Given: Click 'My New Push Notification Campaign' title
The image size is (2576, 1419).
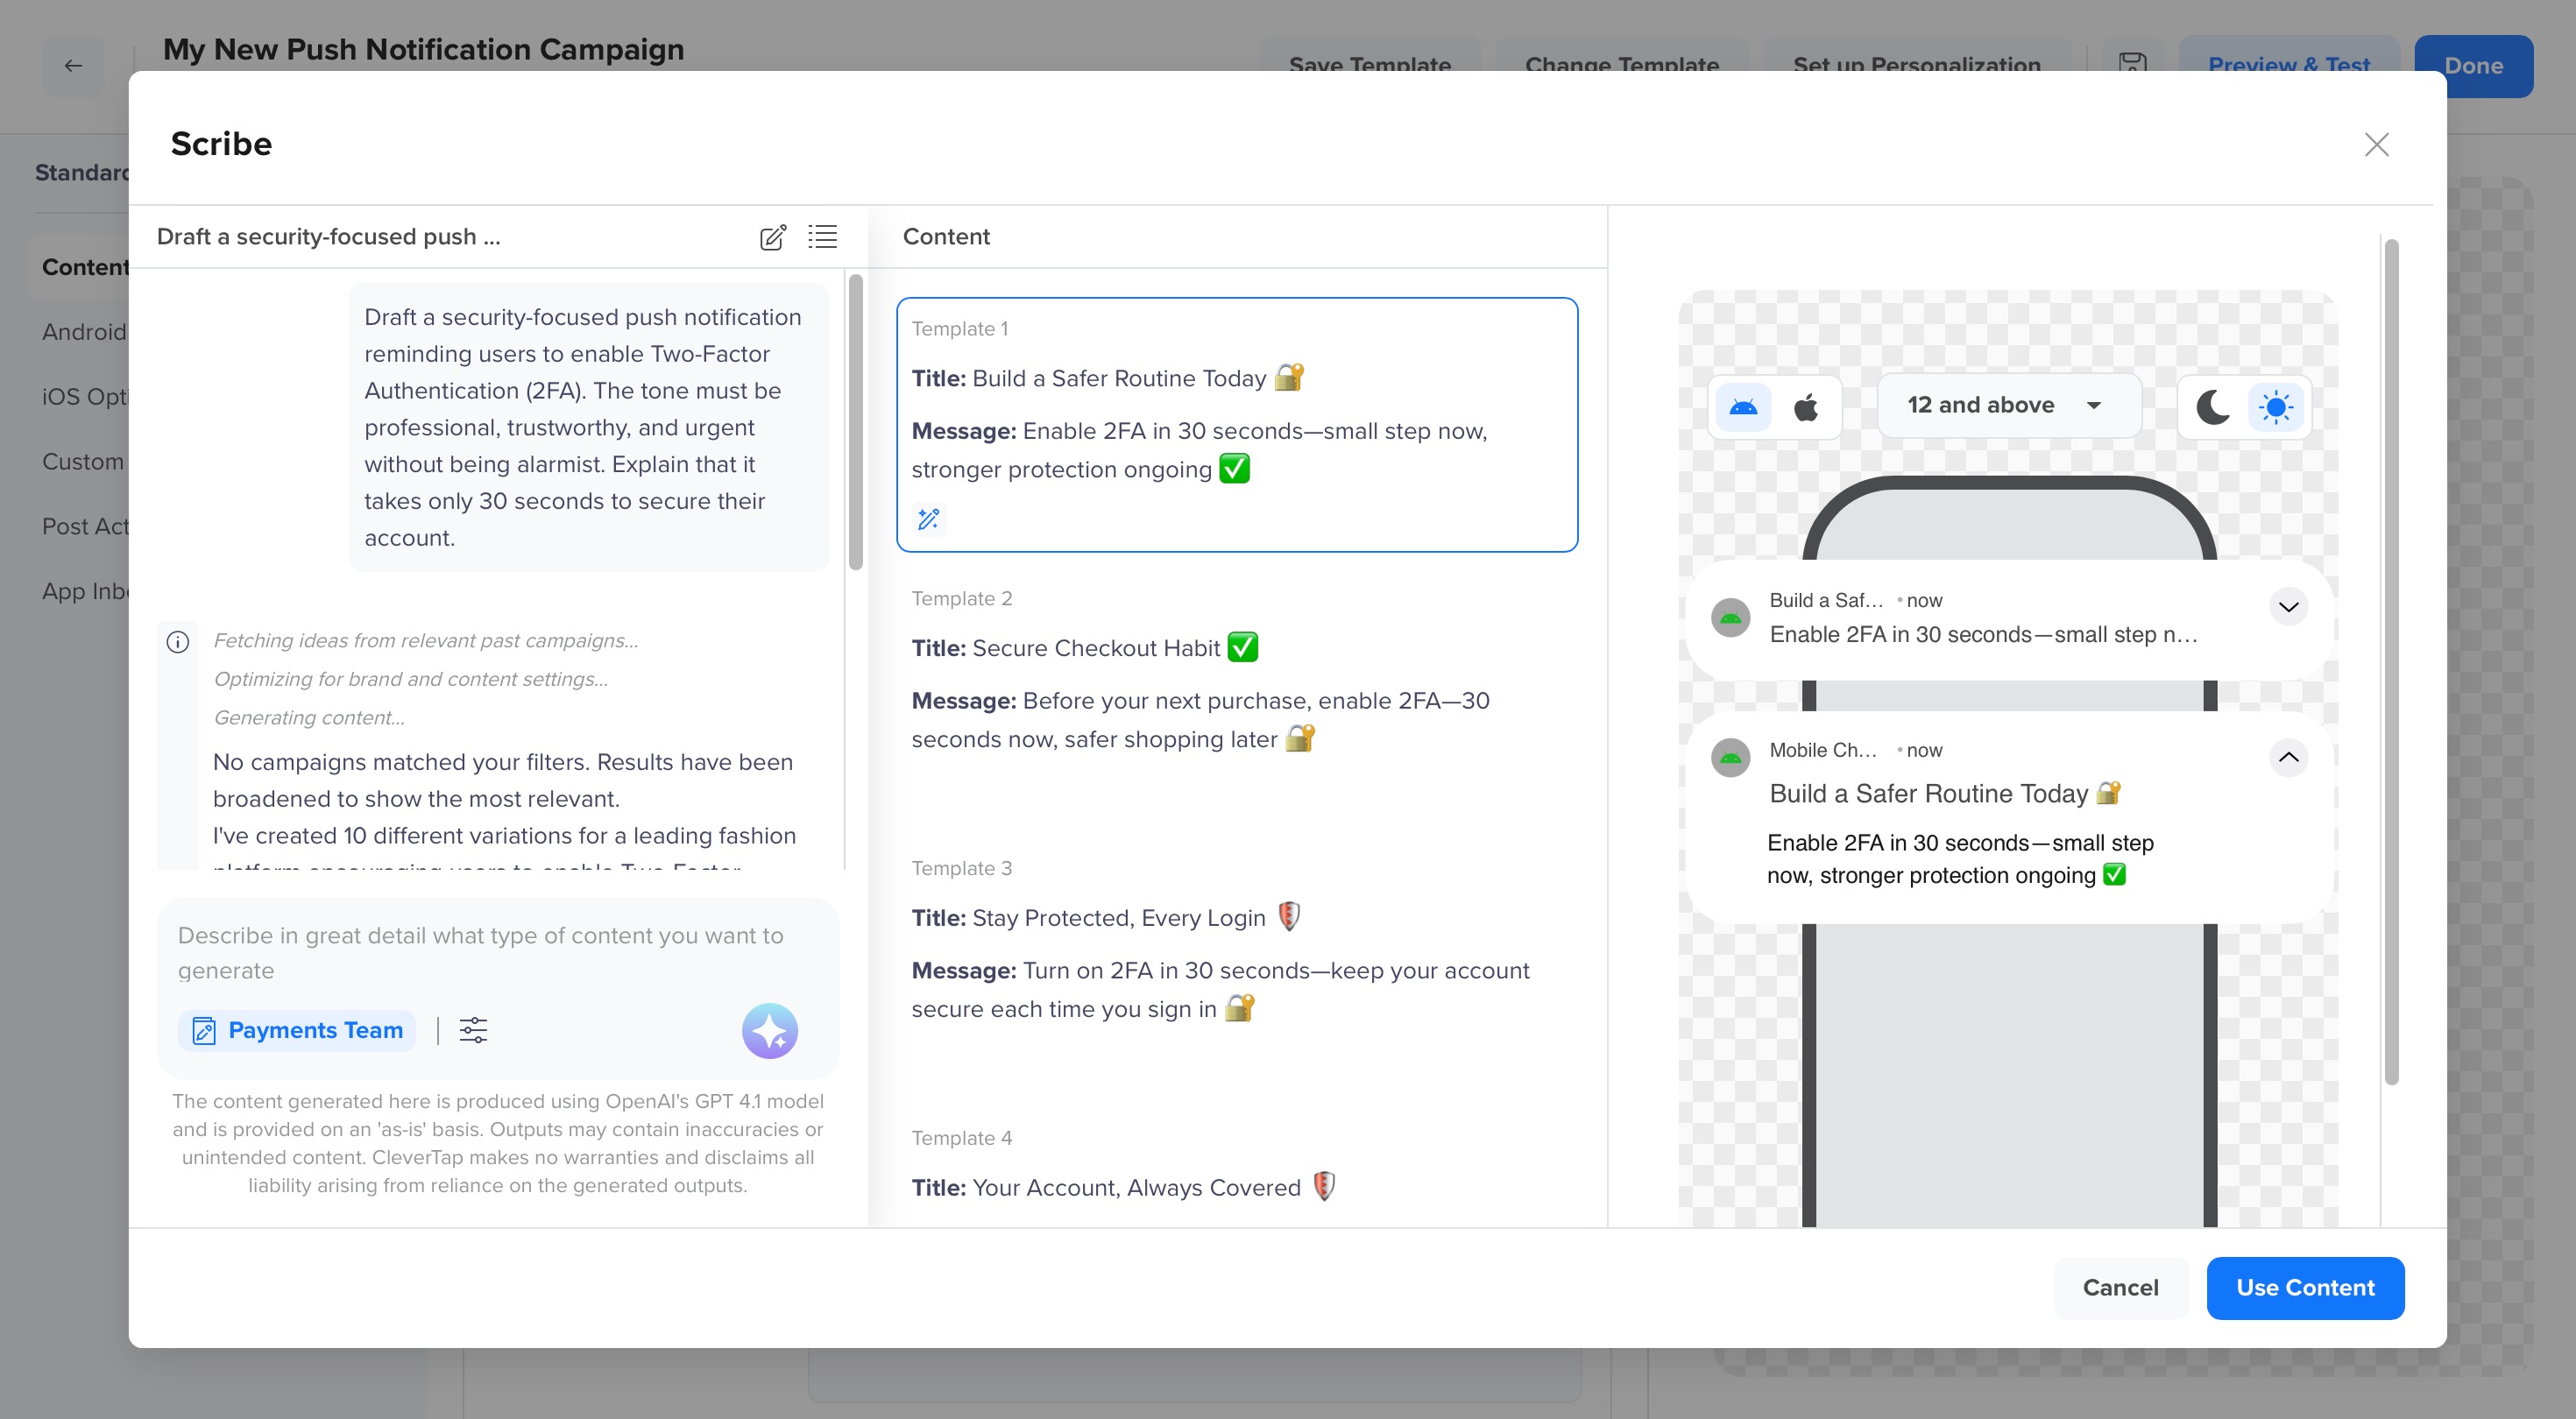Looking at the screenshot, I should 424,50.
